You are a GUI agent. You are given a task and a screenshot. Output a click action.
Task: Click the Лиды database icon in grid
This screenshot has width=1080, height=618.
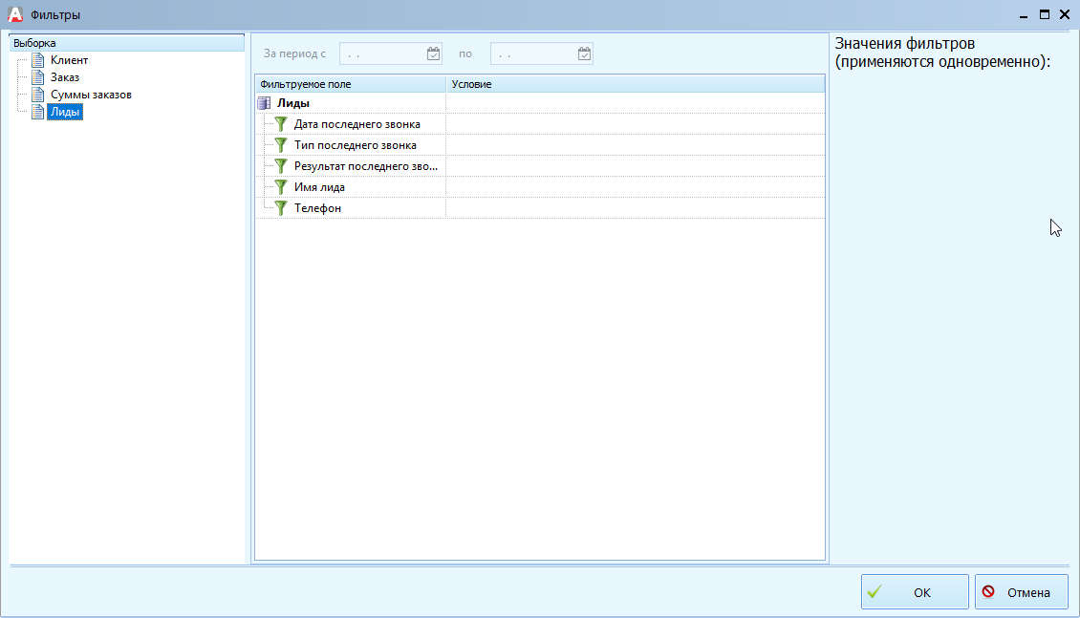265,103
